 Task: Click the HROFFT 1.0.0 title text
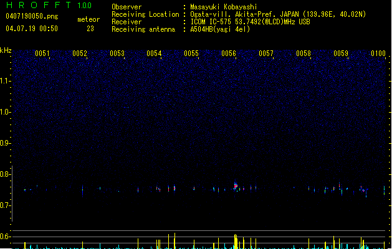point(49,5)
